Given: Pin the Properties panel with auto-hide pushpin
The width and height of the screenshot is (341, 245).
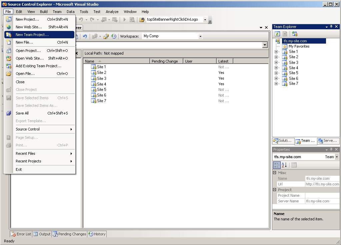Looking at the screenshot, I should pyautogui.click(x=331, y=149).
